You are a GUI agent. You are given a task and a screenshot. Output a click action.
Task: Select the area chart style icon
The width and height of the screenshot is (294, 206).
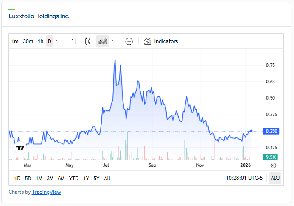pyautogui.click(x=102, y=41)
